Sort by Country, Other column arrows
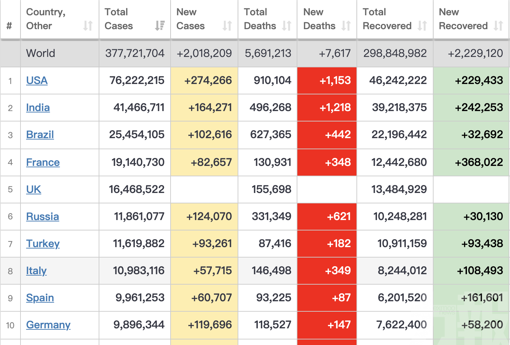 88,26
